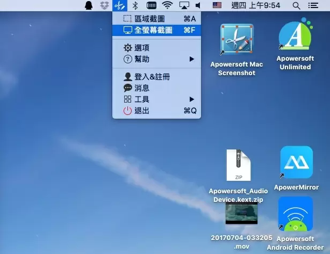330x254 pixels.
Task: Select Apowersoft Unlimited desktop icon
Action: [295, 34]
